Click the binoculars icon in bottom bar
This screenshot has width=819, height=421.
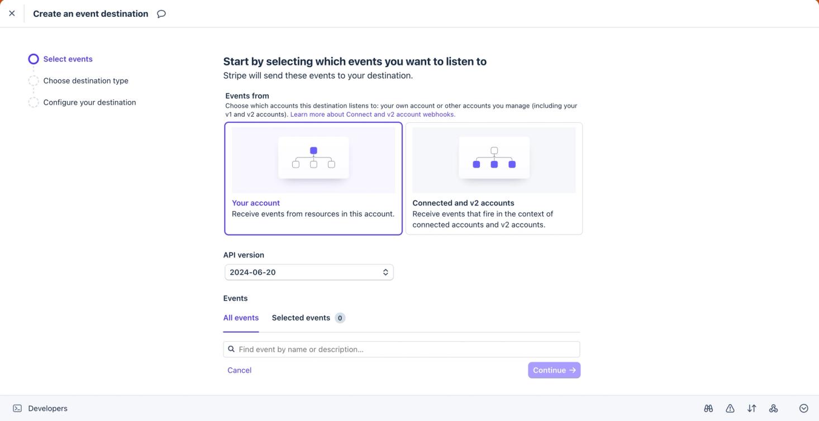click(x=708, y=408)
